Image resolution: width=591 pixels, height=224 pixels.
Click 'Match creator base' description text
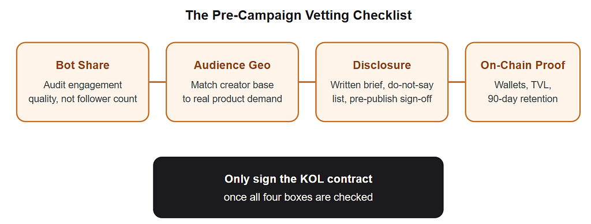tap(232, 85)
